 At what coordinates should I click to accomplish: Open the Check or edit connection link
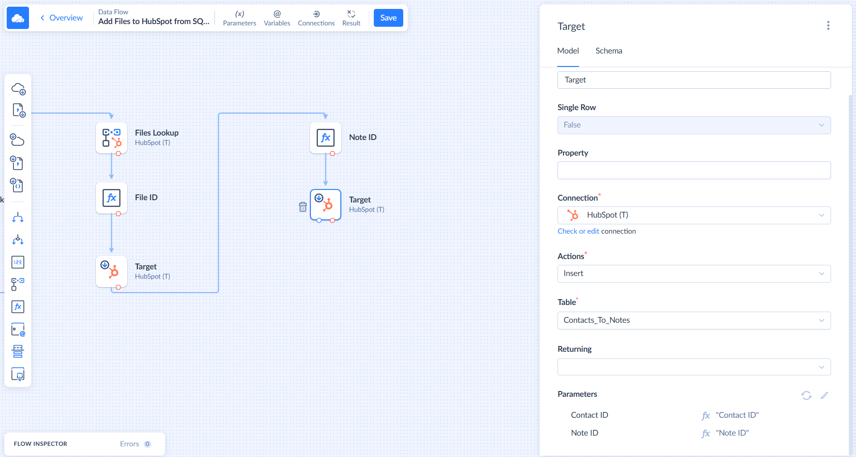coord(578,231)
